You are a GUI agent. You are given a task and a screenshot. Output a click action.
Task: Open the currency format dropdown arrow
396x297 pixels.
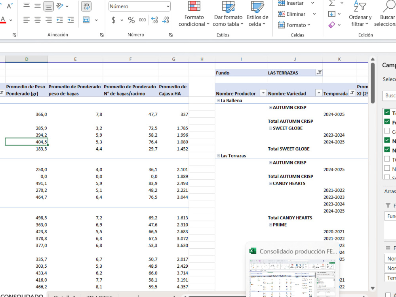click(x=122, y=20)
